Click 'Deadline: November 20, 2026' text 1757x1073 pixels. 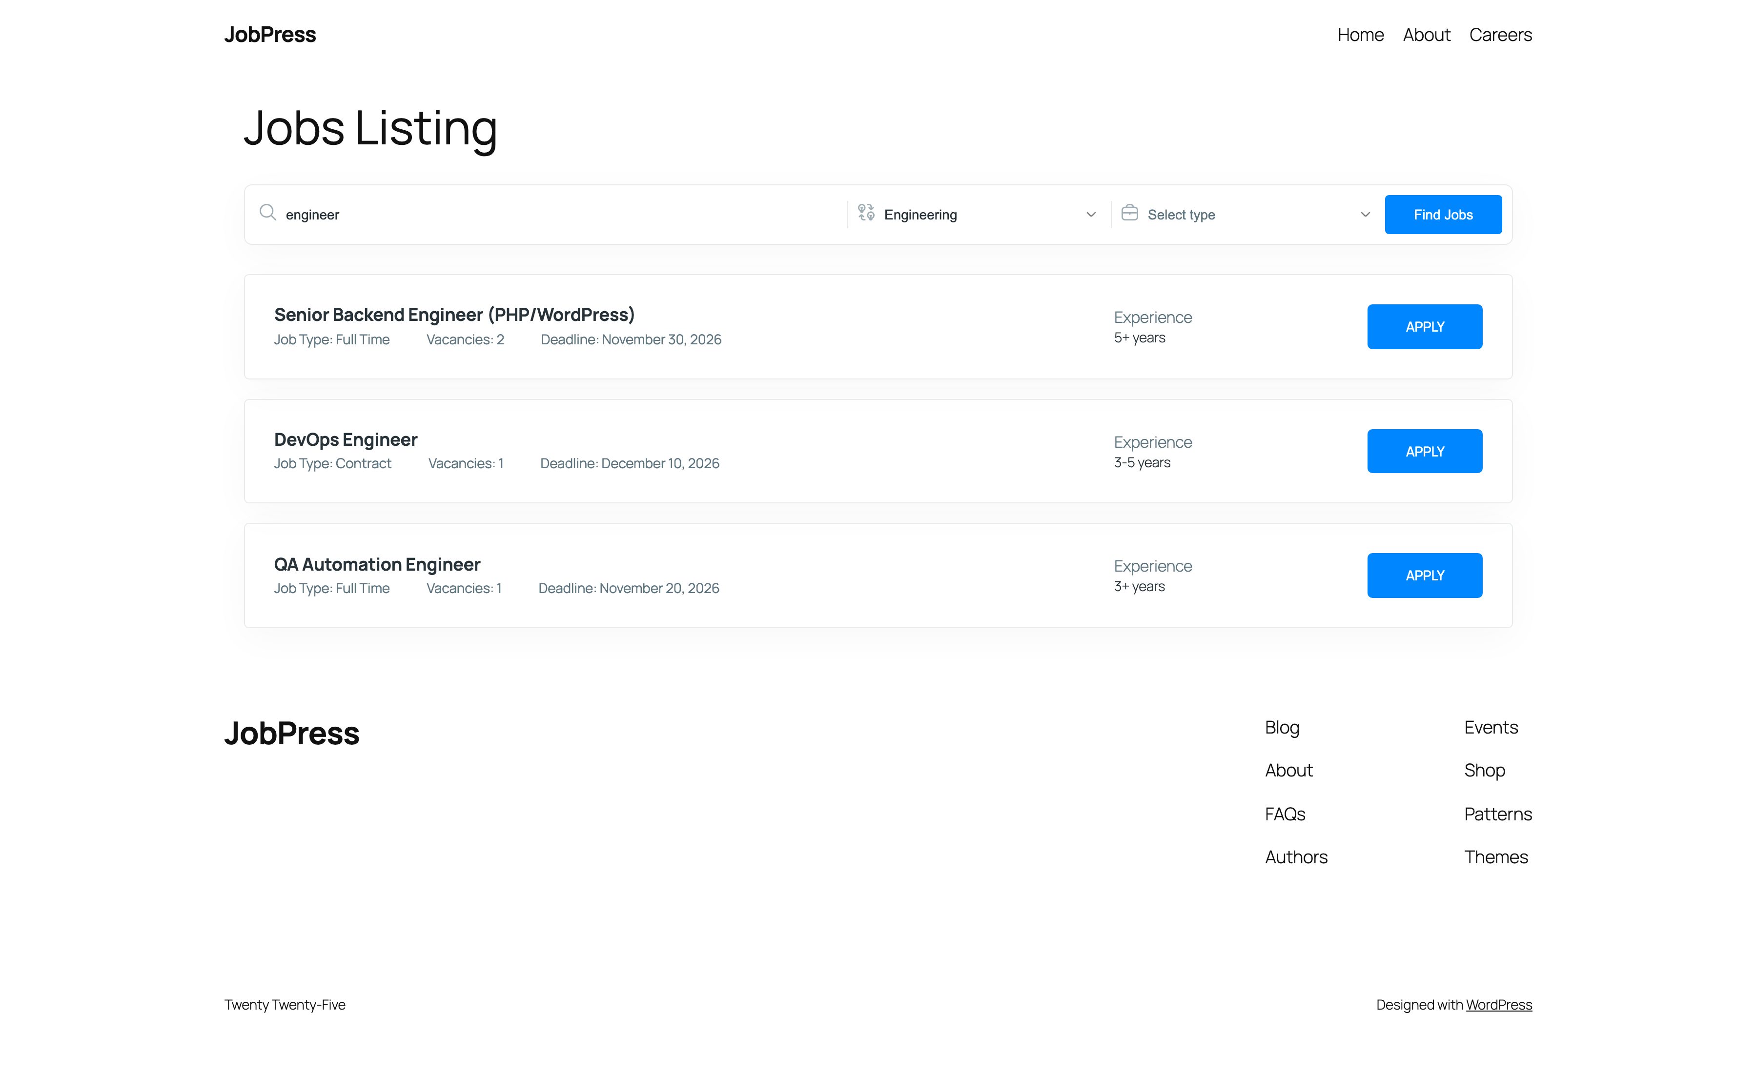pos(629,589)
